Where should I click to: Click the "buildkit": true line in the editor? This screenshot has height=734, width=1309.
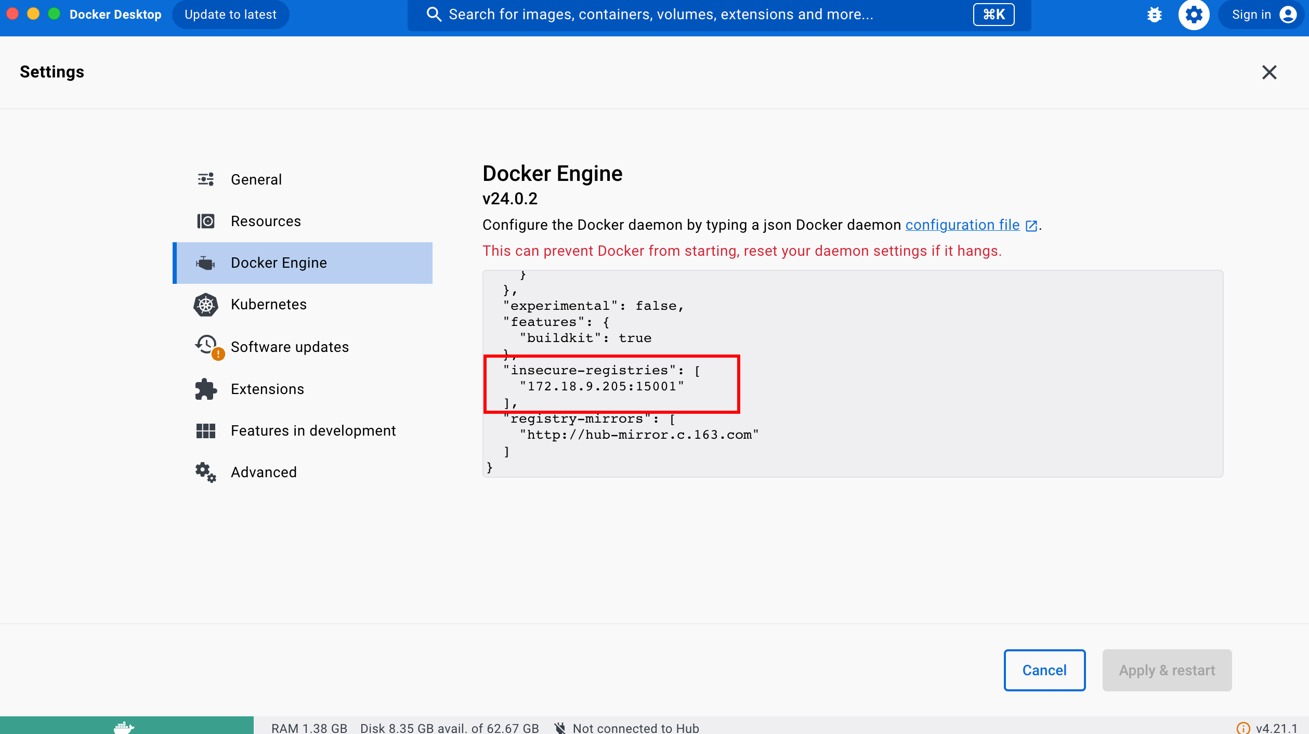585,338
